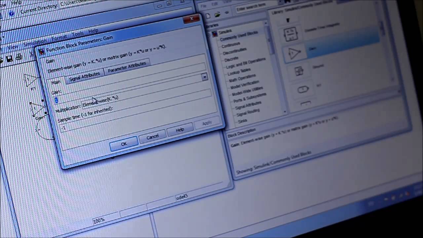Open the Format menu in model window
This screenshot has width=423, height=238.
pyautogui.click(x=59, y=37)
